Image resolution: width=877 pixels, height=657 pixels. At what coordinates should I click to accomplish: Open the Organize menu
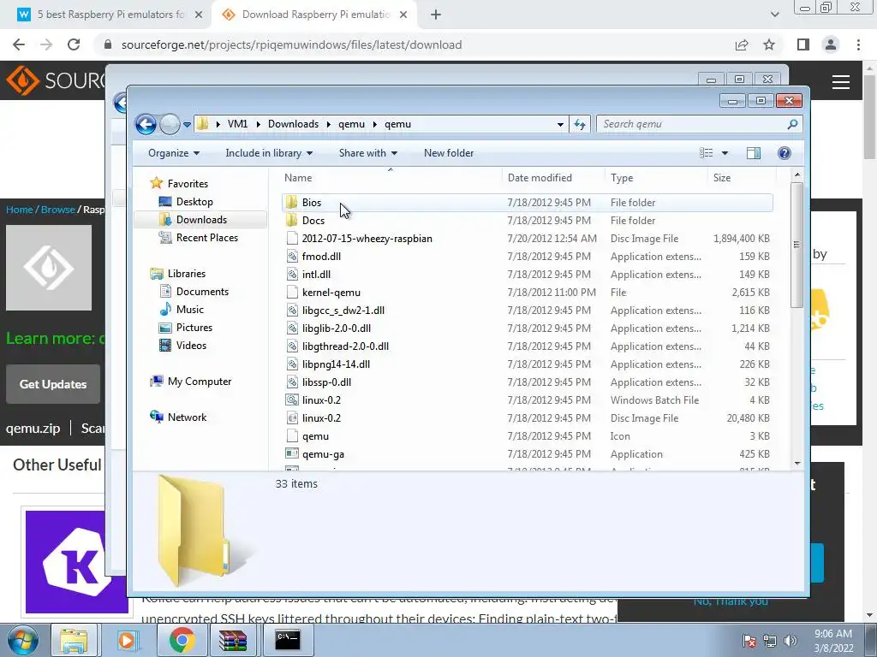coord(173,153)
